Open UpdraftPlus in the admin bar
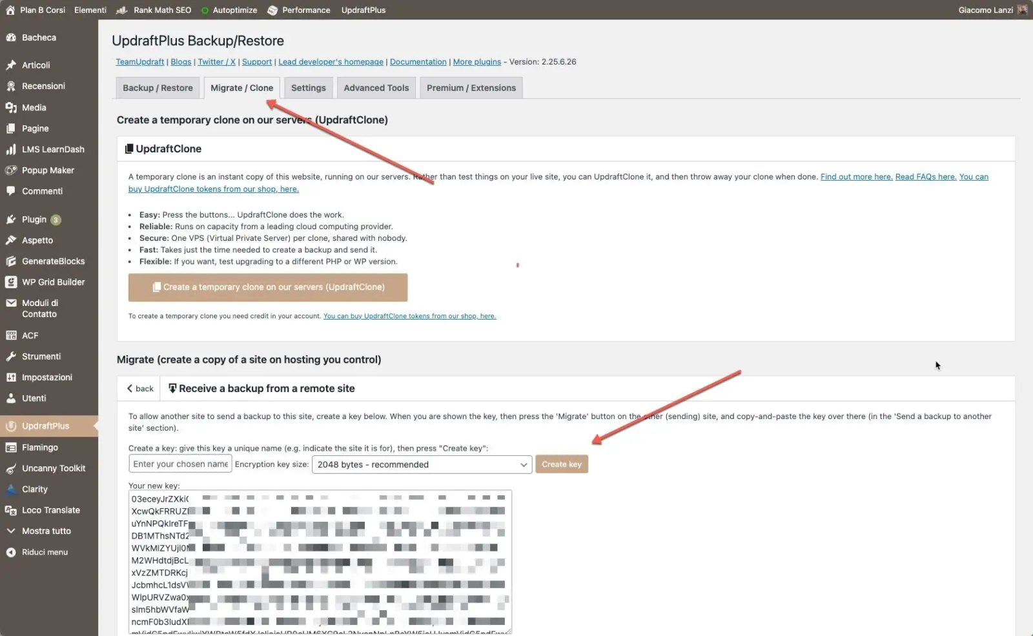This screenshot has width=1033, height=636. (x=363, y=10)
